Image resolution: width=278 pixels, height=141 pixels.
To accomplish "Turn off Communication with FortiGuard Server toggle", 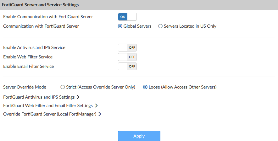I will [x=127, y=17].
